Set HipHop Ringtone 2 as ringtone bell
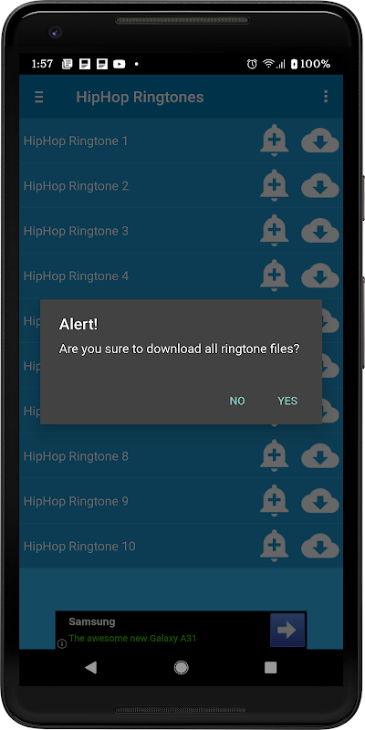Image resolution: width=365 pixels, height=730 pixels. (x=275, y=185)
